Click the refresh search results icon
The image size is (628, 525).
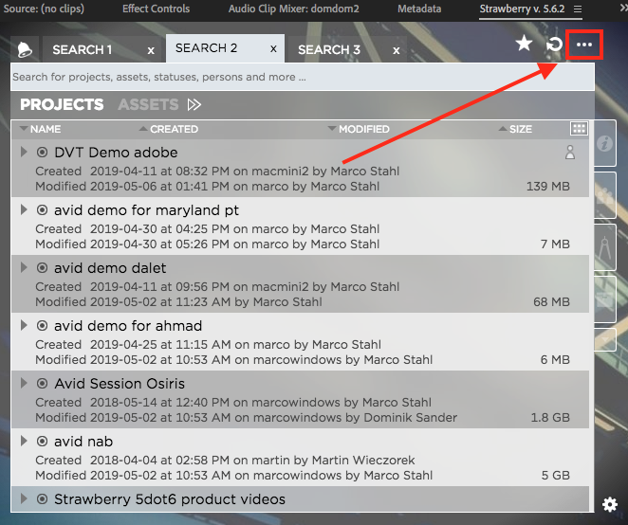pyautogui.click(x=555, y=45)
